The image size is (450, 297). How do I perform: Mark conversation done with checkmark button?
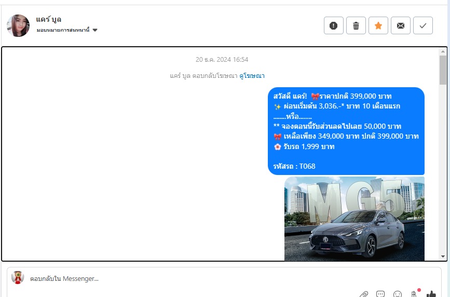(422, 25)
